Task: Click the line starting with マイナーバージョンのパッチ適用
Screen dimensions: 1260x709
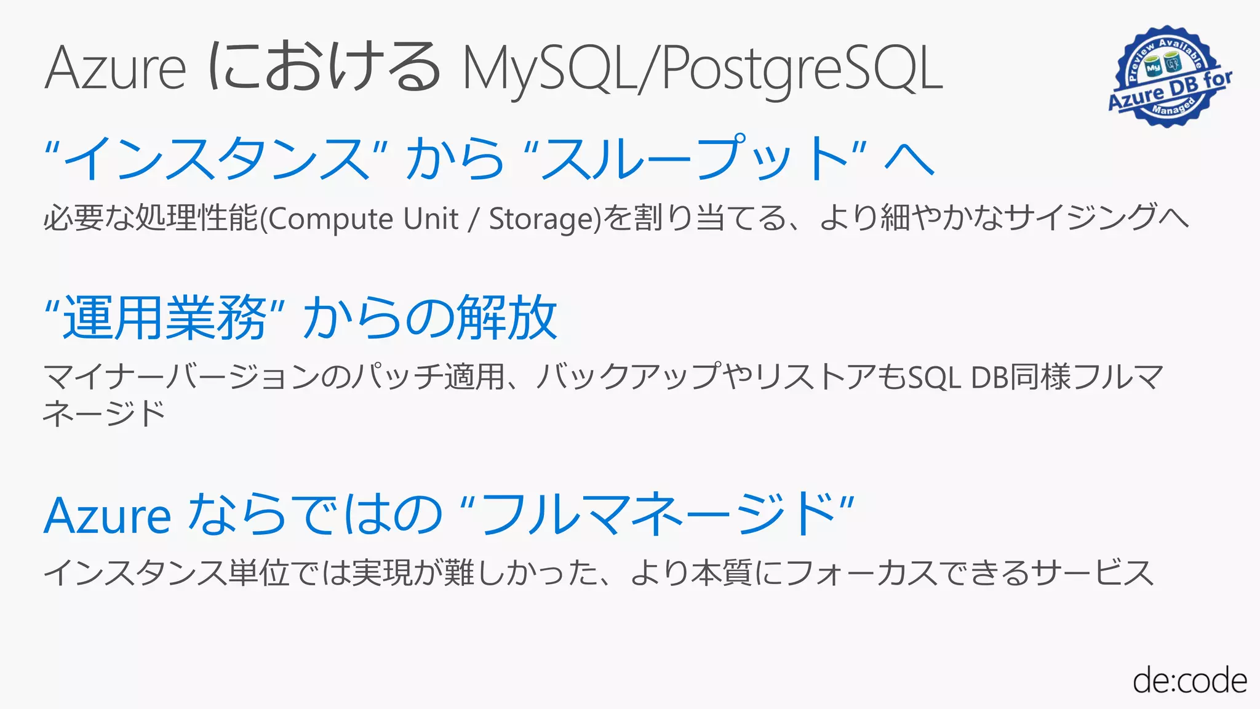Action: (x=604, y=377)
